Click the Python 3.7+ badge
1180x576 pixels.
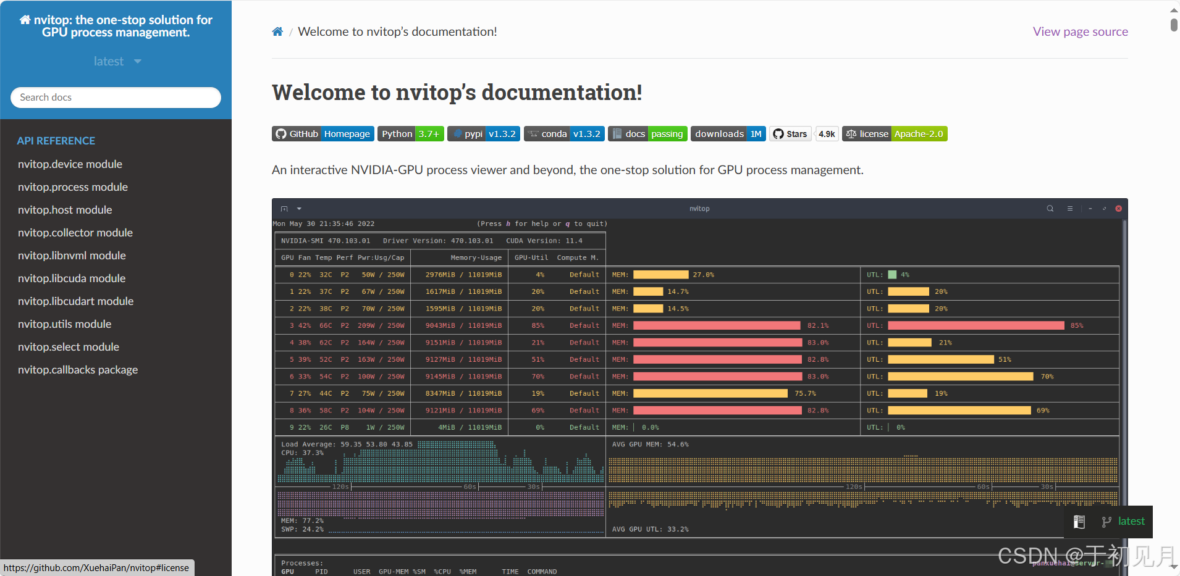tap(410, 134)
